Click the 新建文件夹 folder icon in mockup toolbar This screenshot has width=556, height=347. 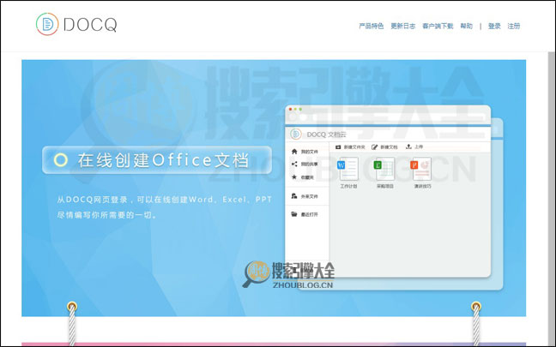(338, 147)
